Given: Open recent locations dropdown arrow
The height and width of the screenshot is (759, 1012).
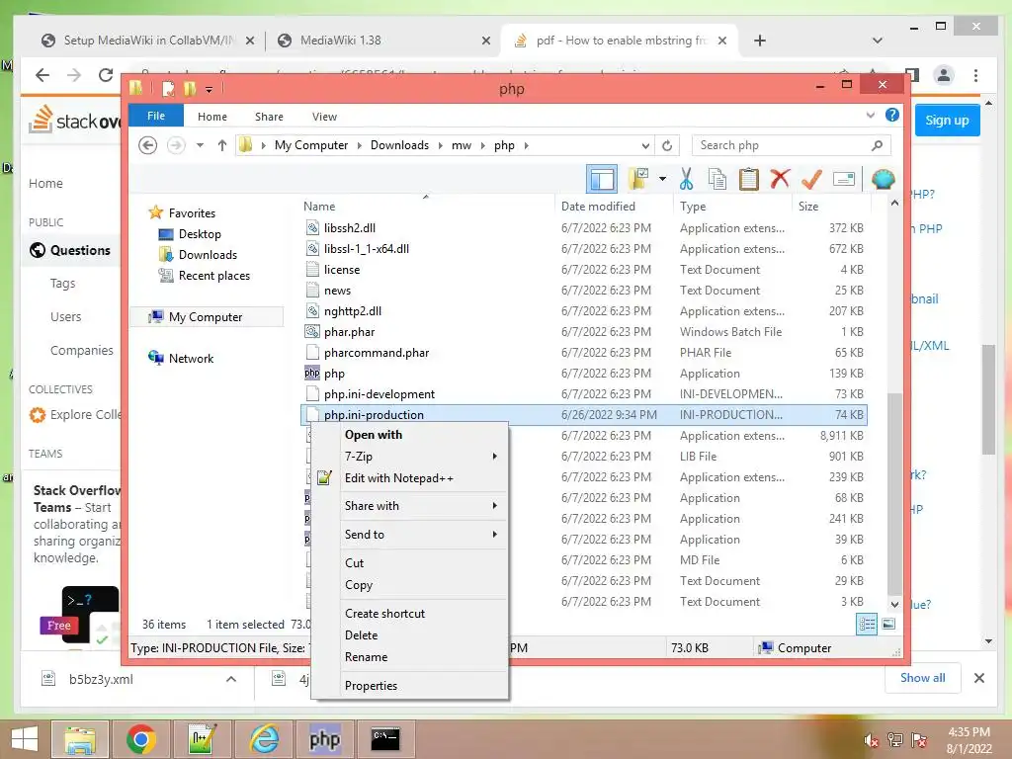Looking at the screenshot, I should pos(200,145).
